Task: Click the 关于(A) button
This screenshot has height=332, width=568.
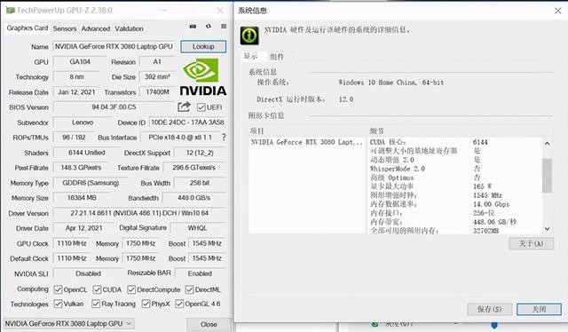Action: 531,243
